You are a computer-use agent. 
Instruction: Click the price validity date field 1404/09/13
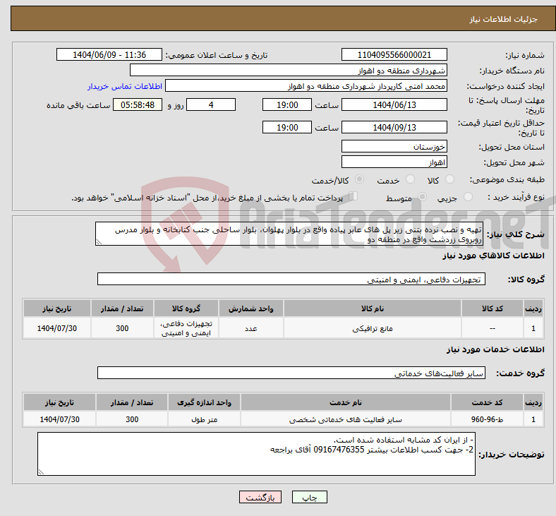tap(394, 128)
